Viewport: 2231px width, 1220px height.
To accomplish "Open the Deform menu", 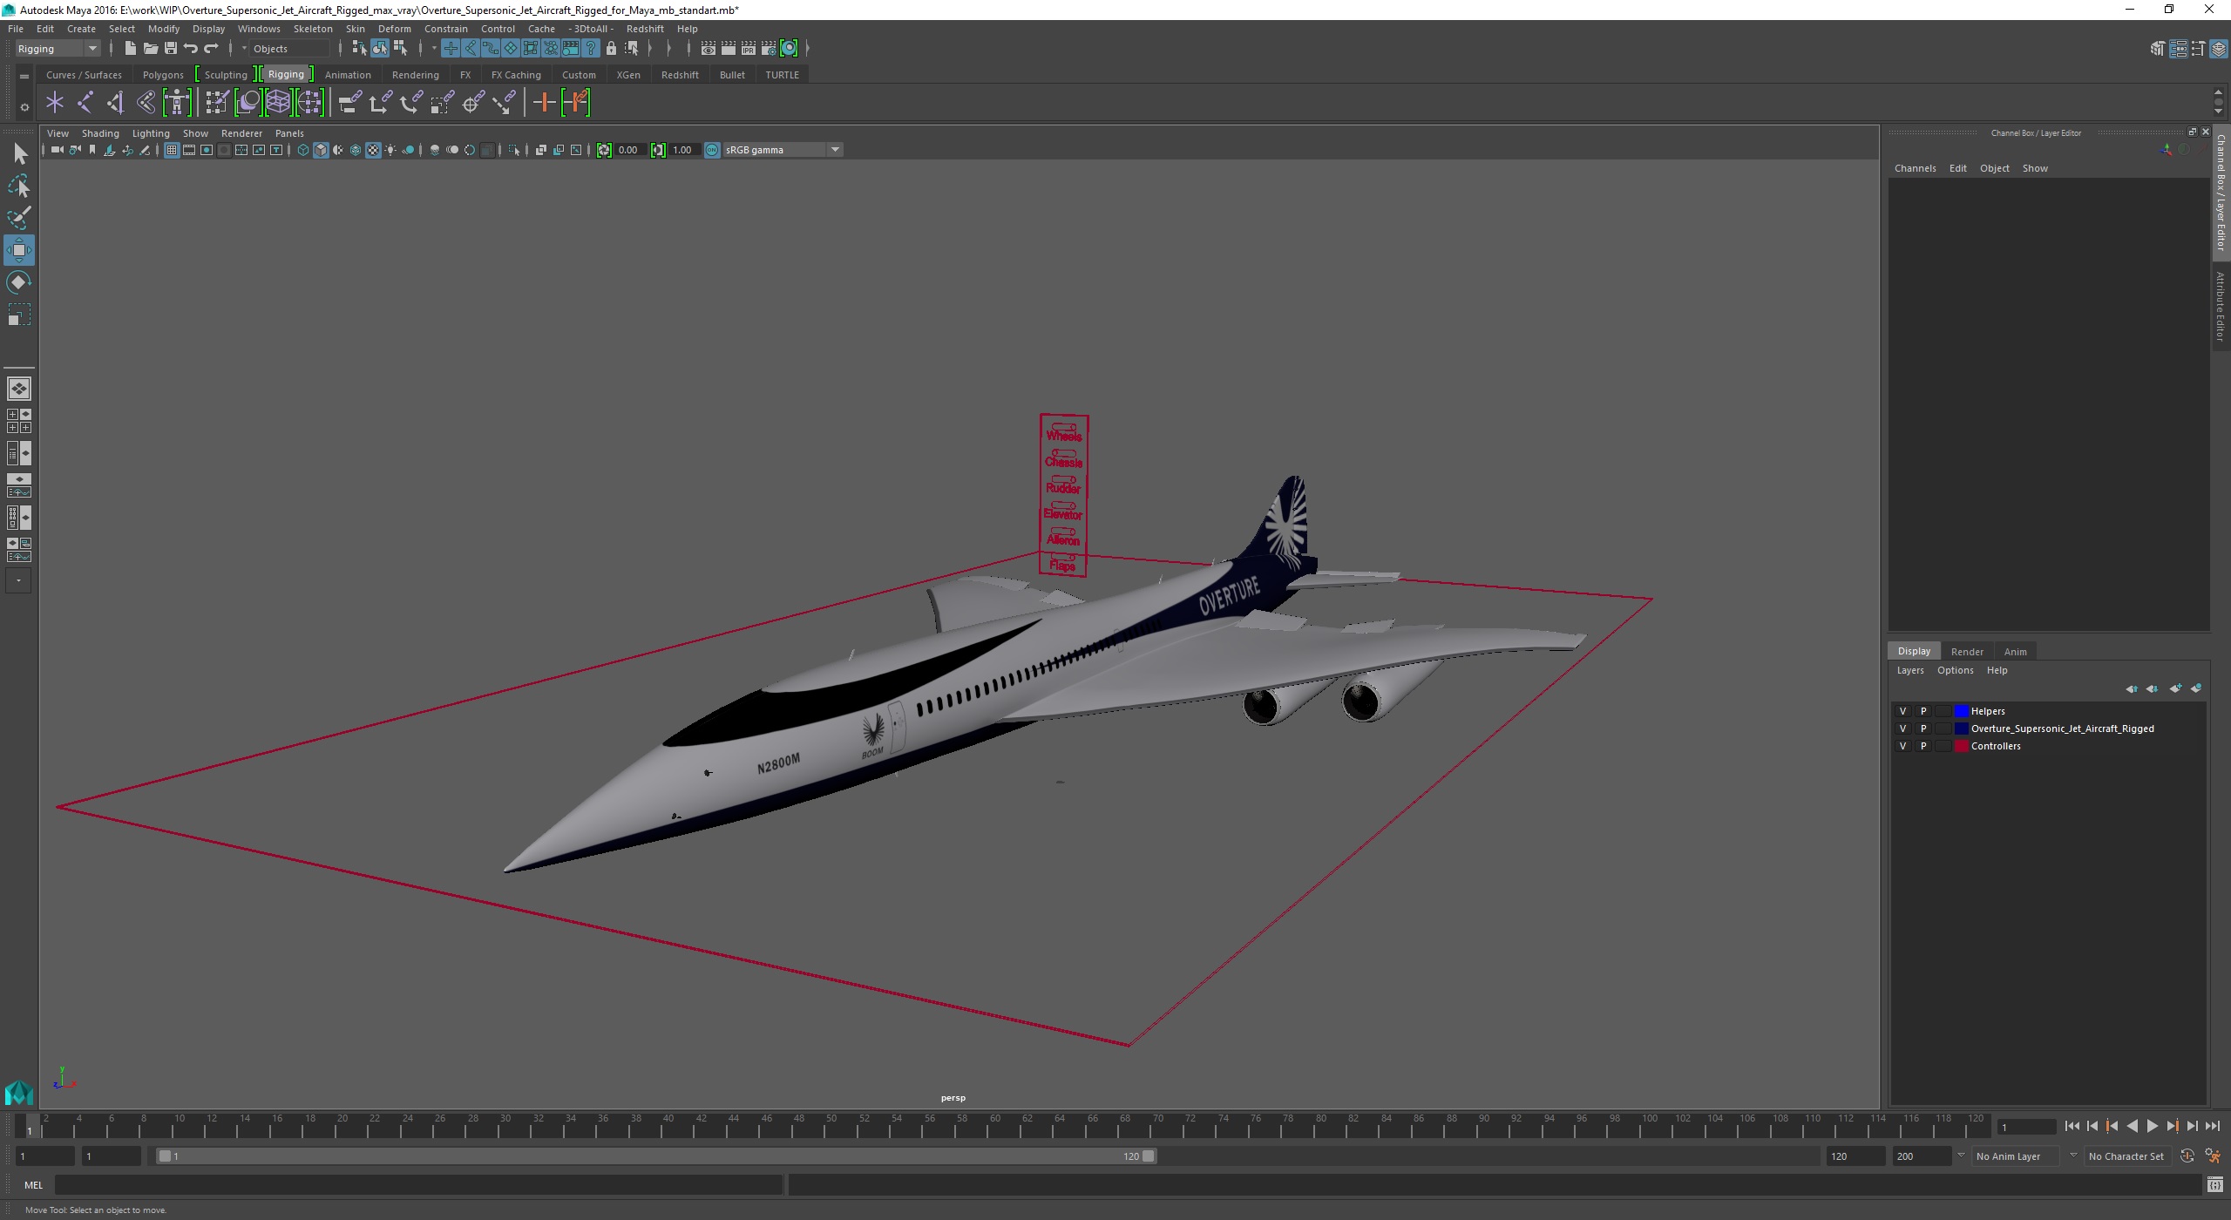I will [x=394, y=29].
